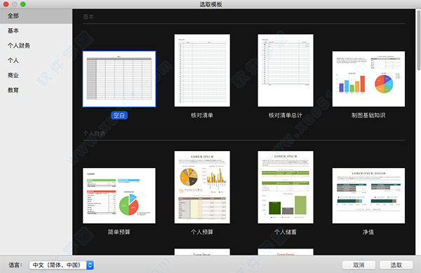421x273 pixels.
Task: Choose the 个人 sidebar category
Action: [36, 60]
